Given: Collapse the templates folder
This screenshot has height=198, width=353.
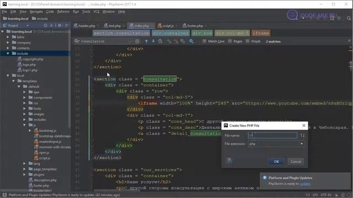Looking at the screenshot, I should [13, 81].
